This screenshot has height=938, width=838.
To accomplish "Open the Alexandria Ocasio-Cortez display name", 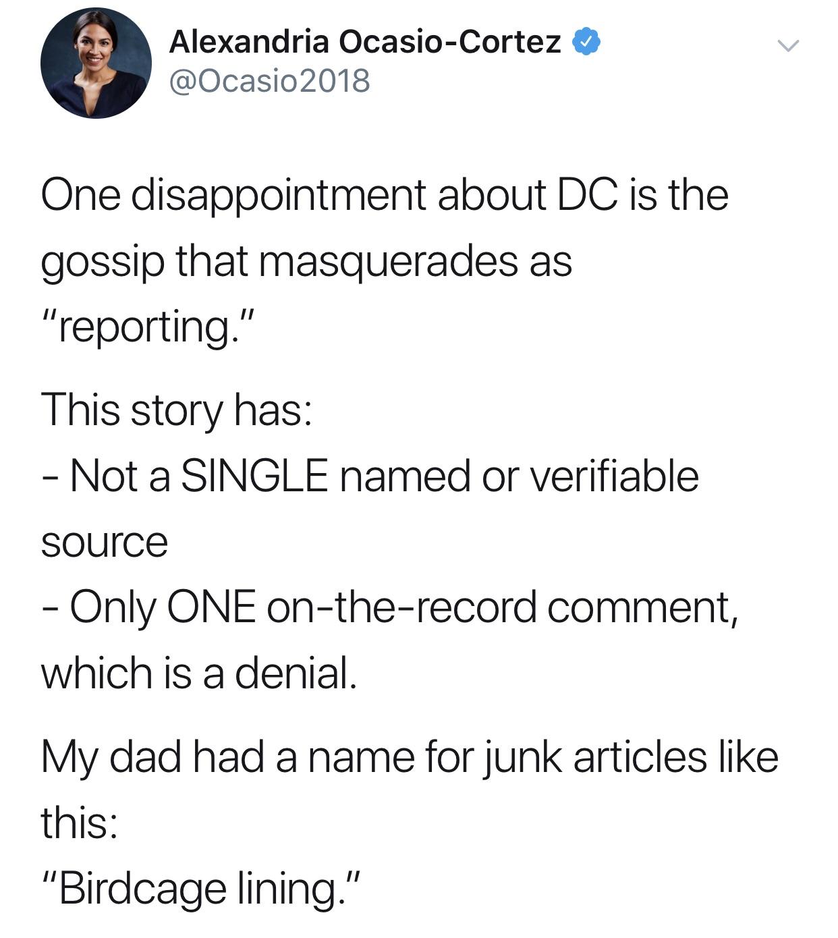I will [365, 43].
